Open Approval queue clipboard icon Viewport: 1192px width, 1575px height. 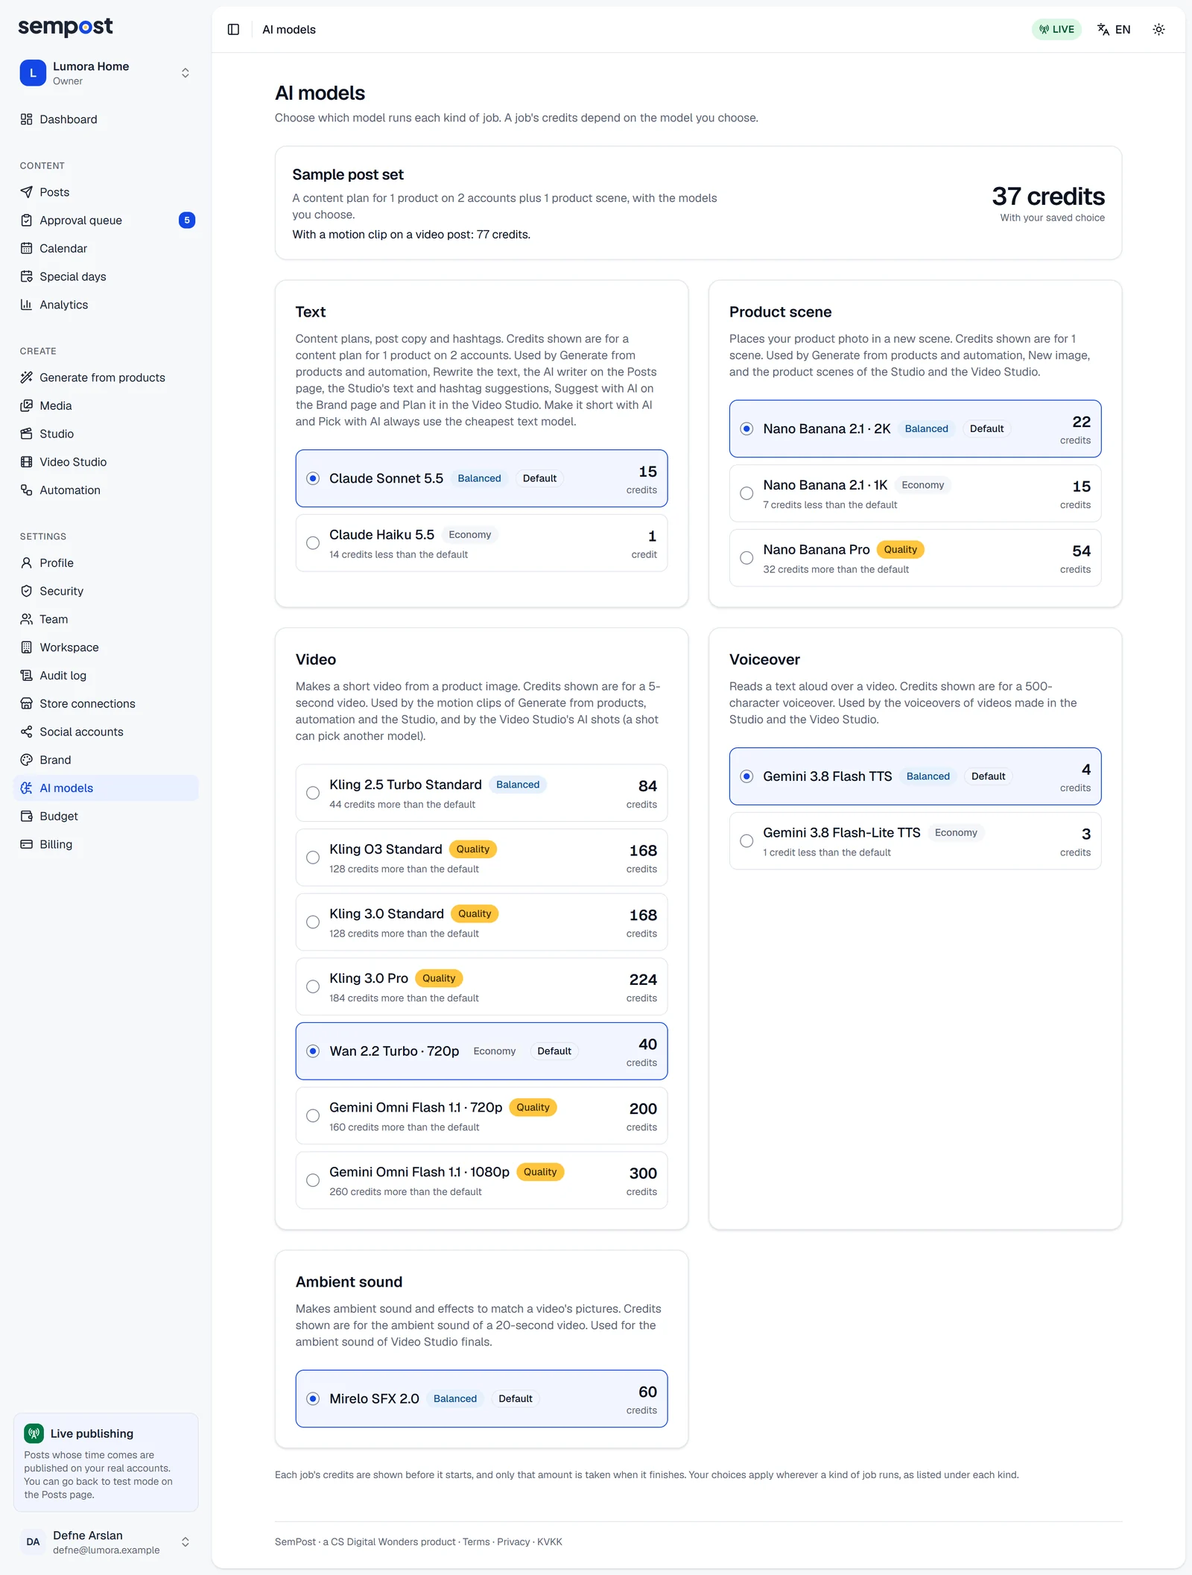tap(27, 221)
